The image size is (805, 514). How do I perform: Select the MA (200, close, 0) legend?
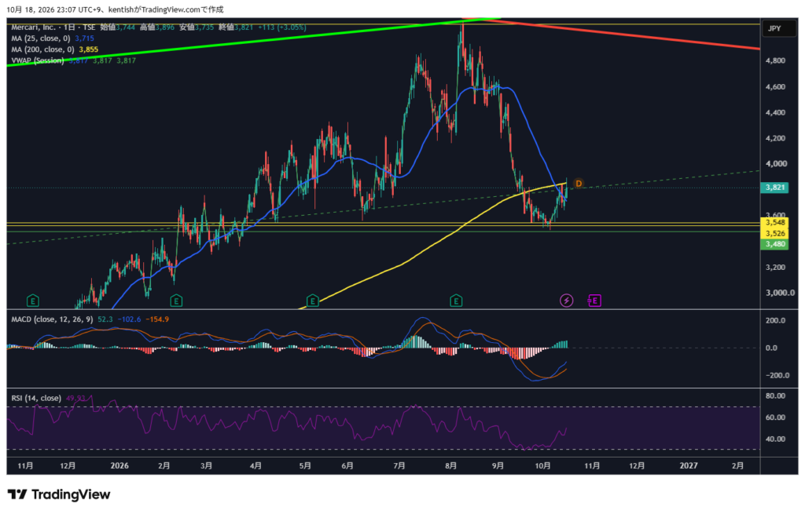click(x=42, y=49)
